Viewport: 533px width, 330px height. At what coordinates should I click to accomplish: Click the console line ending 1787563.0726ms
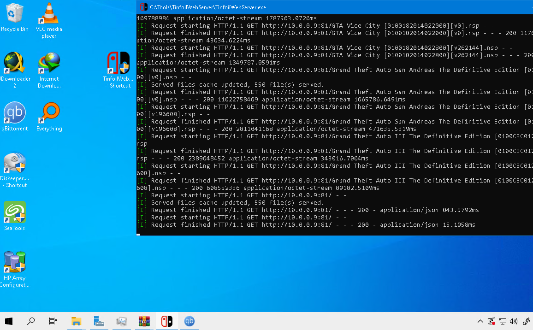pos(227,18)
